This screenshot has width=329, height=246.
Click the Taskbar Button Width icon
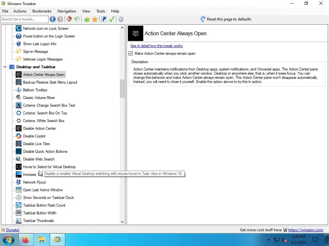coord(19,213)
